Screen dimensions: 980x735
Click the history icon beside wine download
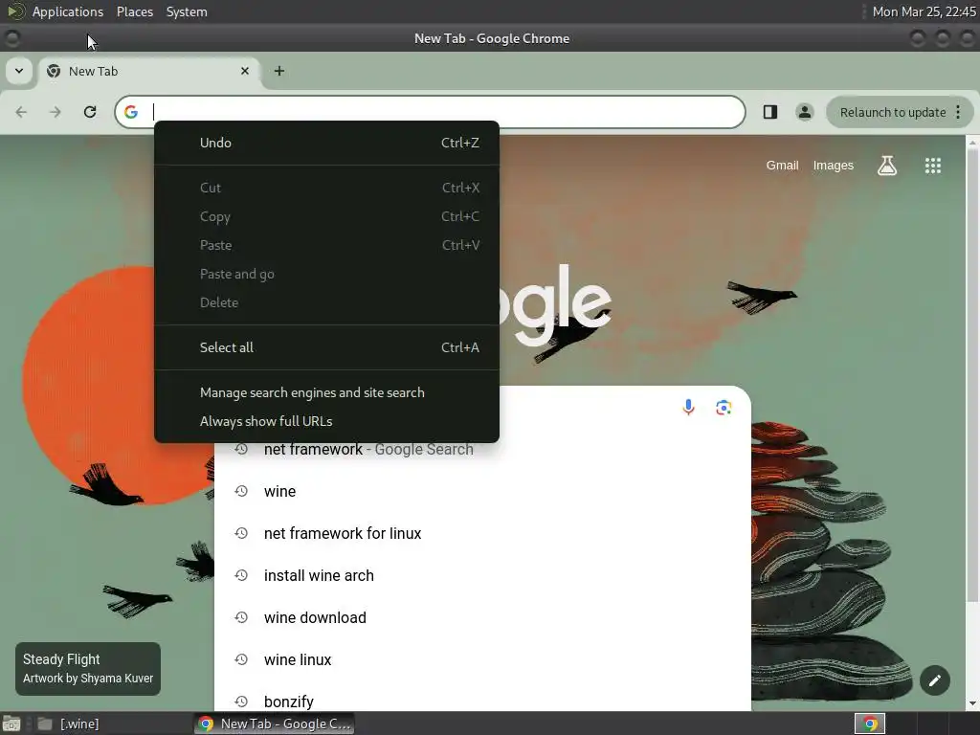(241, 617)
